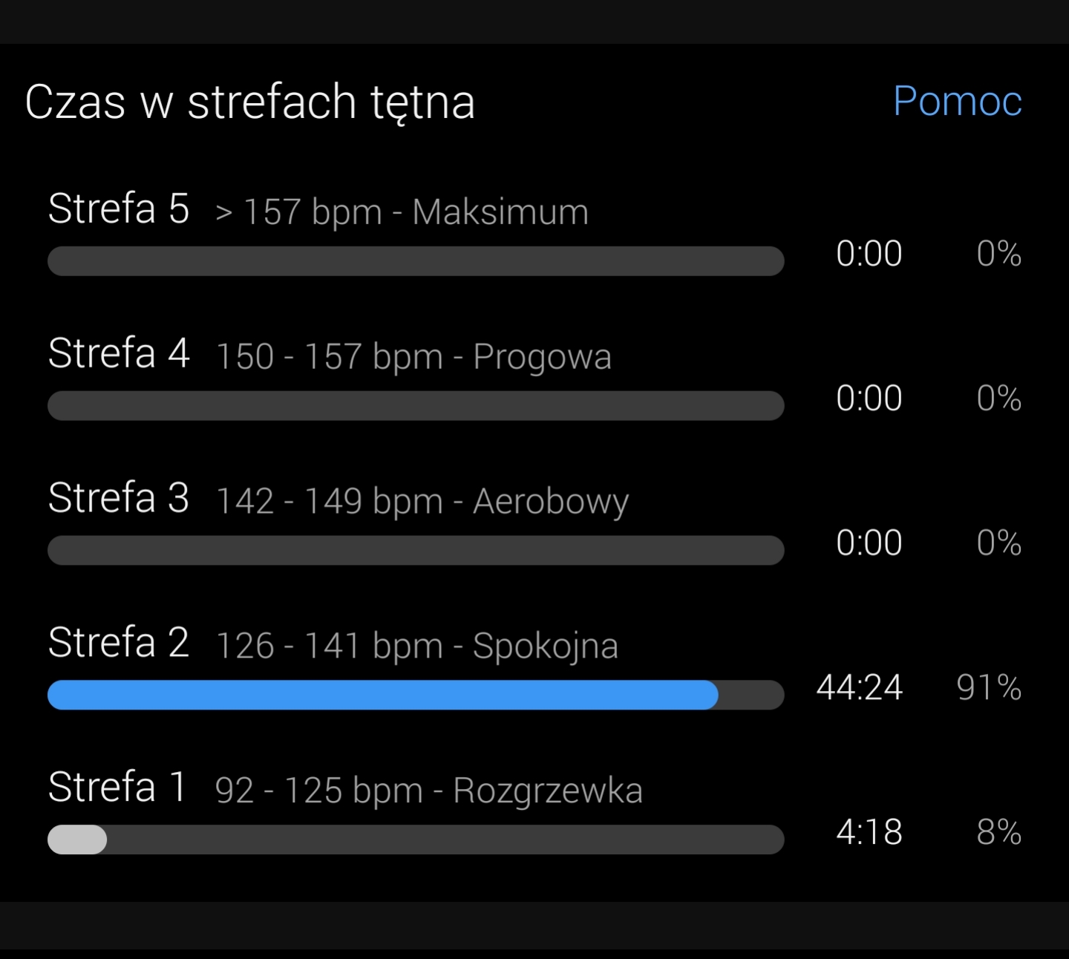1069x959 pixels.
Task: Click the blue Strefa 2 progress bar
Action: [383, 695]
